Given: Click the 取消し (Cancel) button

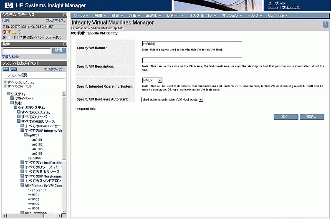Looking at the screenshot, I should pos(312,117).
